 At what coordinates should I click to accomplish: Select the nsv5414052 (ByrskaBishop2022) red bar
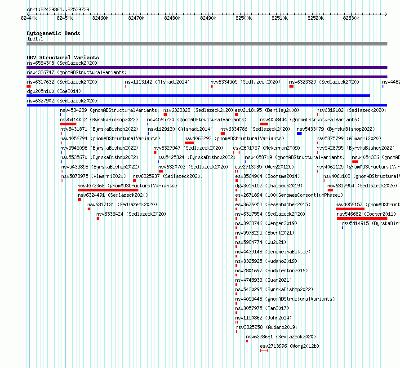[x=68, y=124]
